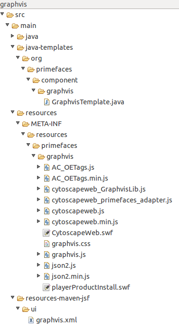Click the graphvis.xml file icon
Viewport: 179px width, 329px height.
(31, 320)
